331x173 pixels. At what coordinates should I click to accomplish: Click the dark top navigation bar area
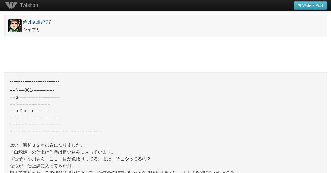[x=165, y=5]
